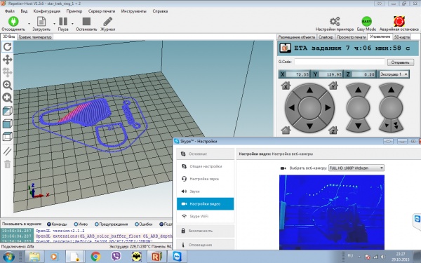The image size is (421, 263).
Task: Click the greyed move object tool
Action: (8, 72)
